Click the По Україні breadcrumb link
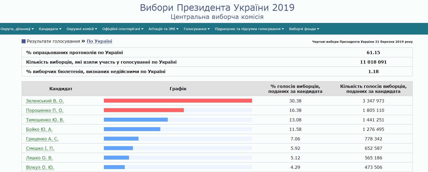Viewport: 428px width, 172px height. click(x=99, y=41)
